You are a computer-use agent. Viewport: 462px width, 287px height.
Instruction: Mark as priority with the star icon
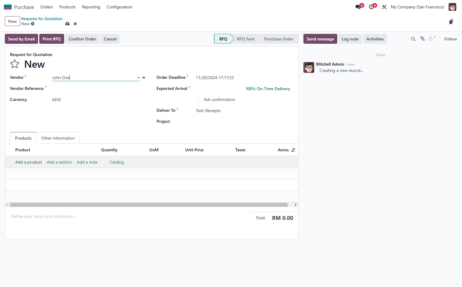(x=15, y=64)
